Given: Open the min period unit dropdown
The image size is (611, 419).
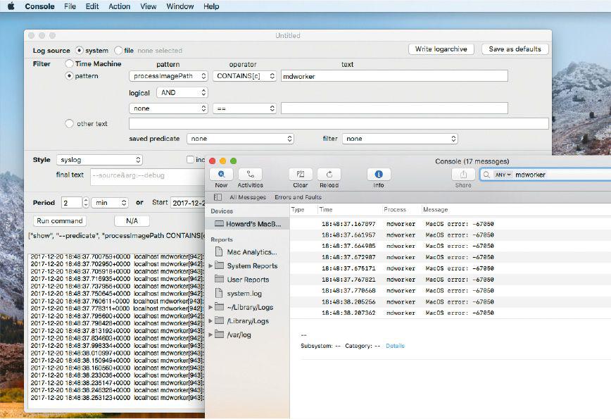Looking at the screenshot, I should pos(110,203).
